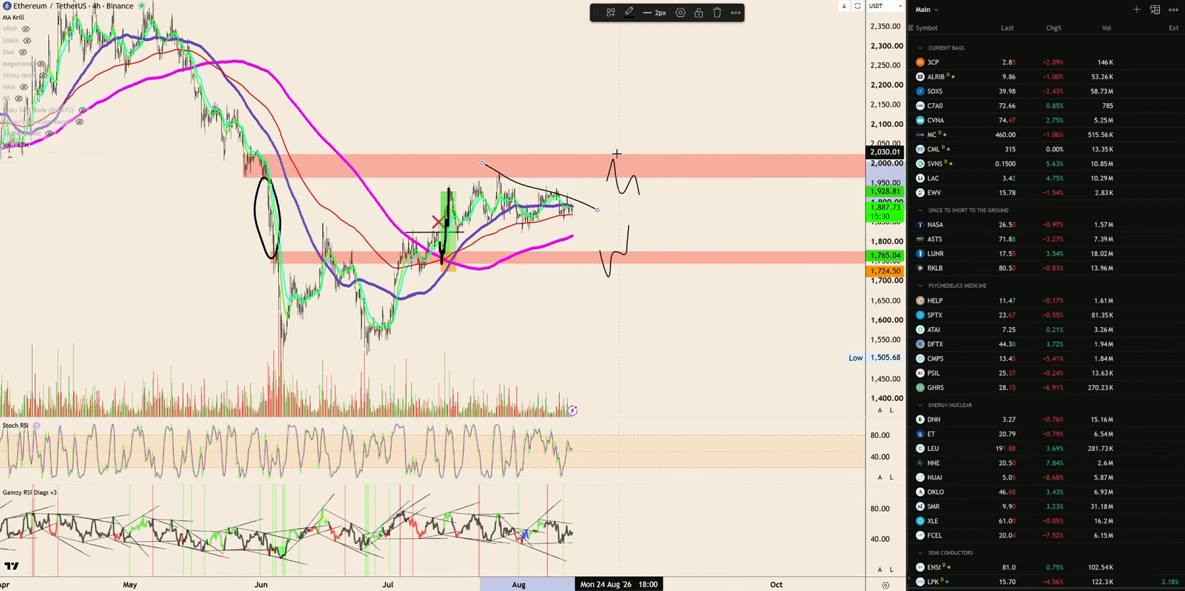Sort watchlist by Symbol column
1185x591 pixels.
point(926,28)
